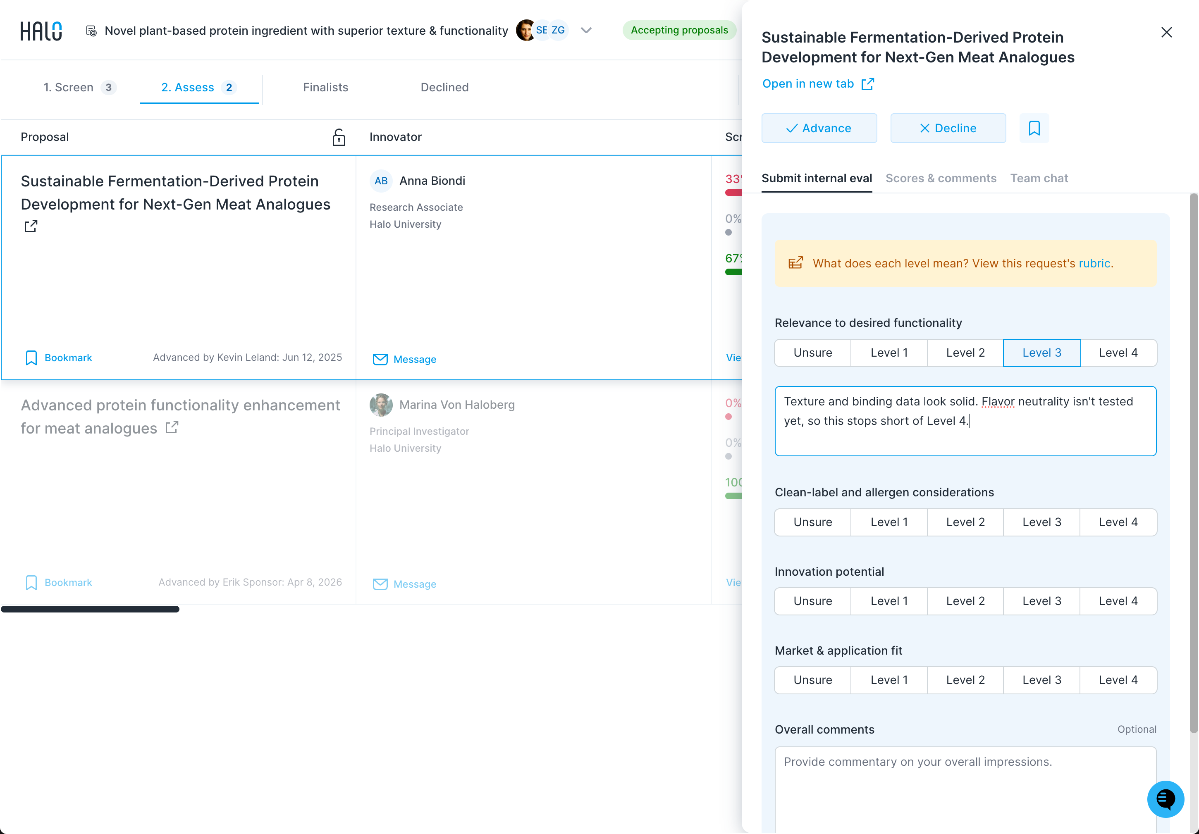Select Level 4 for Relevance to desired functionality
The width and height of the screenshot is (1199, 834).
click(x=1118, y=353)
